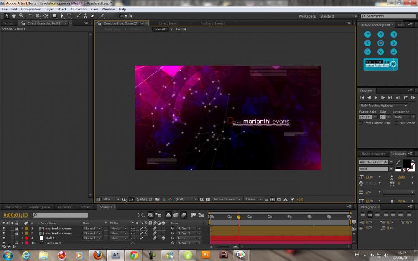The image size is (418, 261).
Task: Hide the Null 1 layer
Action: [4, 238]
